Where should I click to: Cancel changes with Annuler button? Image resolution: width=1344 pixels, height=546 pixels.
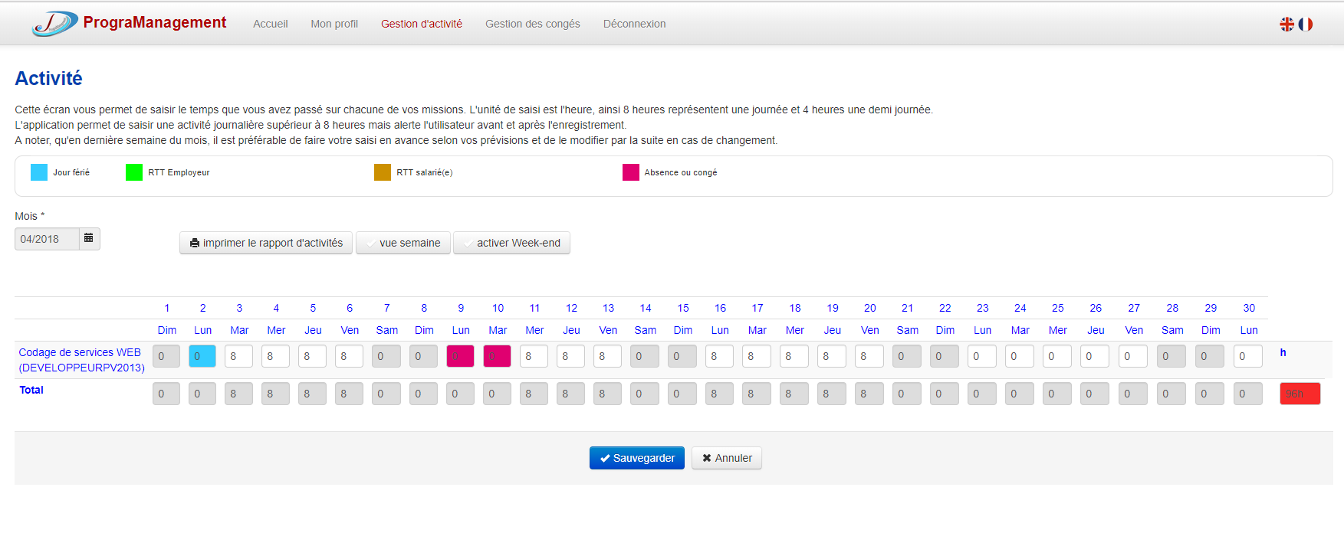[726, 458]
